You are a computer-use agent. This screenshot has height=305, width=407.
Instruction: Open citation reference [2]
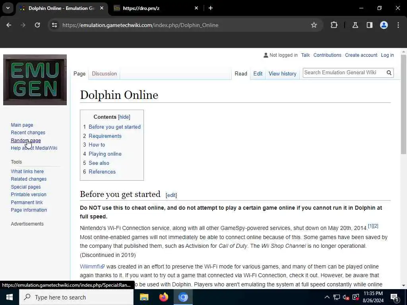tap(376, 226)
